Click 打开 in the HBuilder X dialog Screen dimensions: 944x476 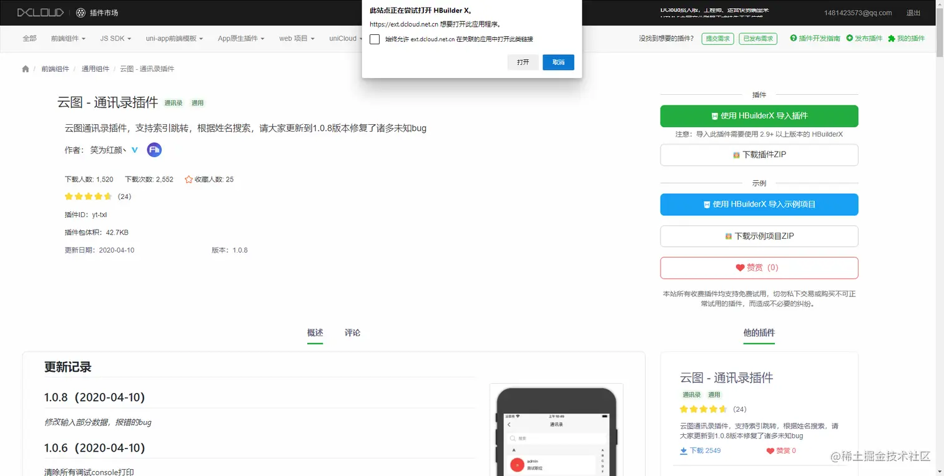523,62
